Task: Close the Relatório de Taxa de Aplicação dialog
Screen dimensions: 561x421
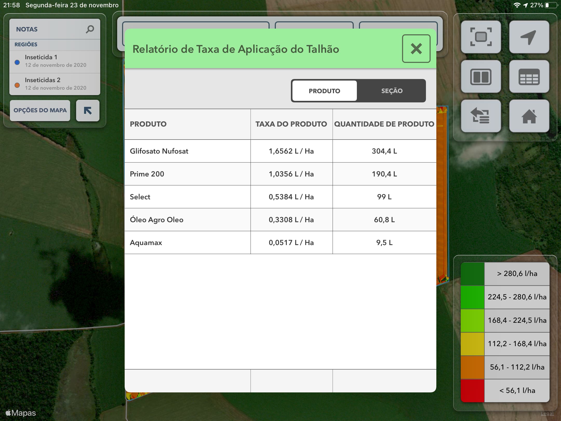Action: 416,49
